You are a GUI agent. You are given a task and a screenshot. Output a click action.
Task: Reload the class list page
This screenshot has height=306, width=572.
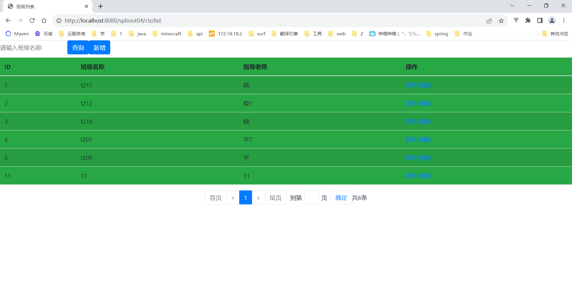point(32,20)
